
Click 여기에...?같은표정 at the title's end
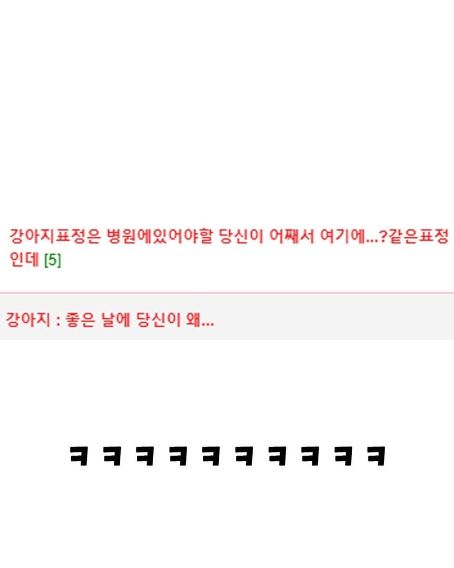tap(385, 236)
